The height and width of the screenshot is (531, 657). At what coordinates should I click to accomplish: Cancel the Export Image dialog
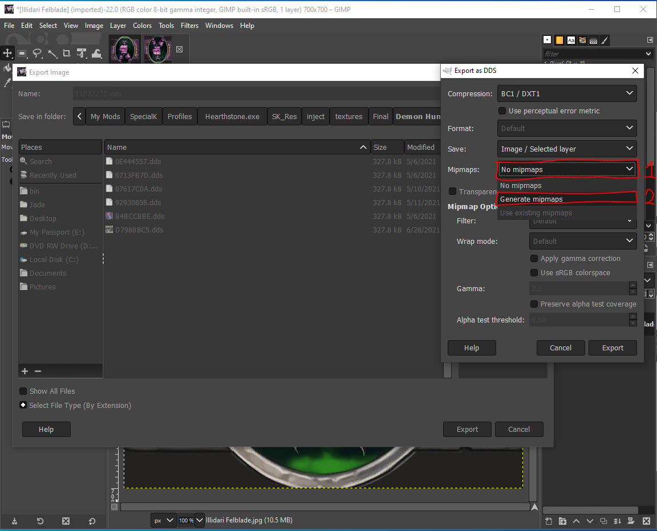click(519, 429)
